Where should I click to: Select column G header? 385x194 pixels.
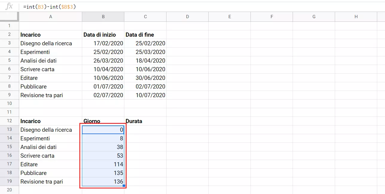314,17
